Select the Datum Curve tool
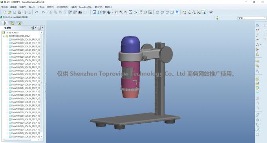Viewport: 267px width, 143px height. pyautogui.click(x=257, y=40)
